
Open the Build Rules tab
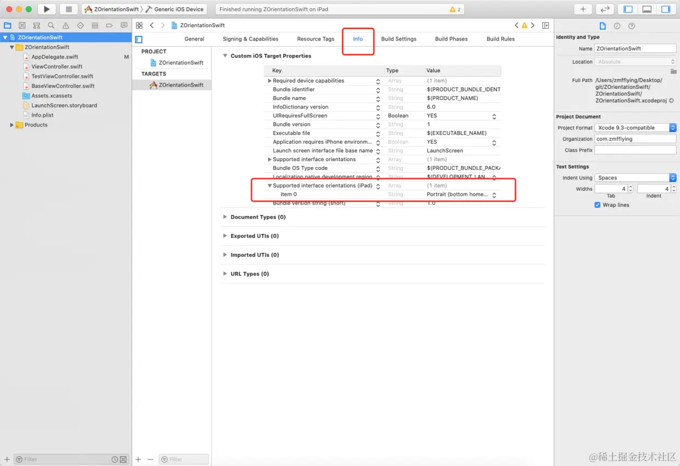[x=501, y=39]
